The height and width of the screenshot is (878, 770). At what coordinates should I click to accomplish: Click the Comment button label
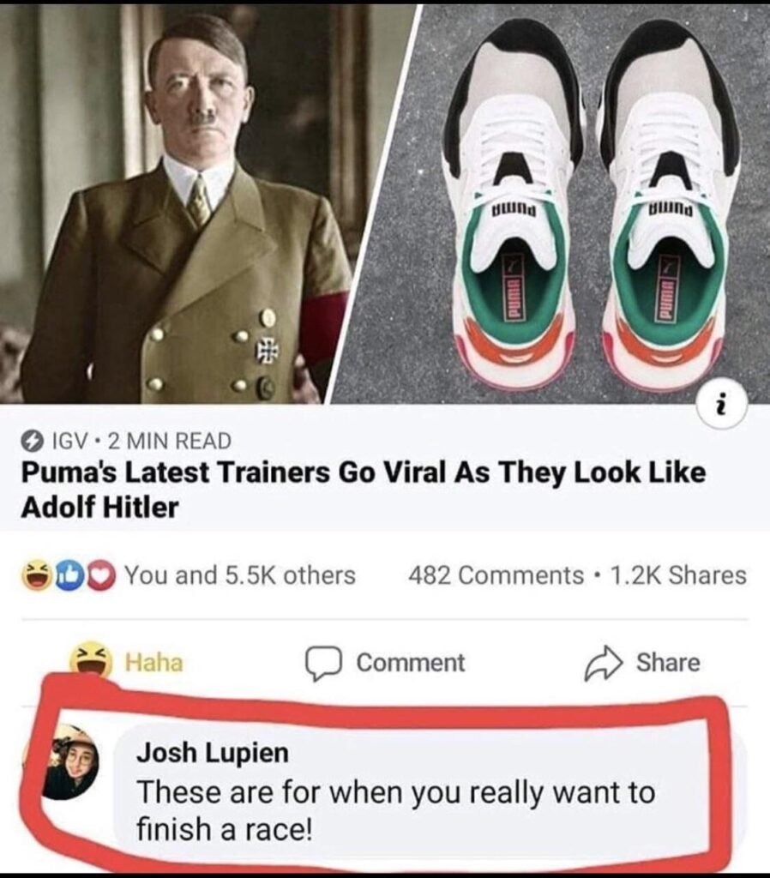[411, 663]
